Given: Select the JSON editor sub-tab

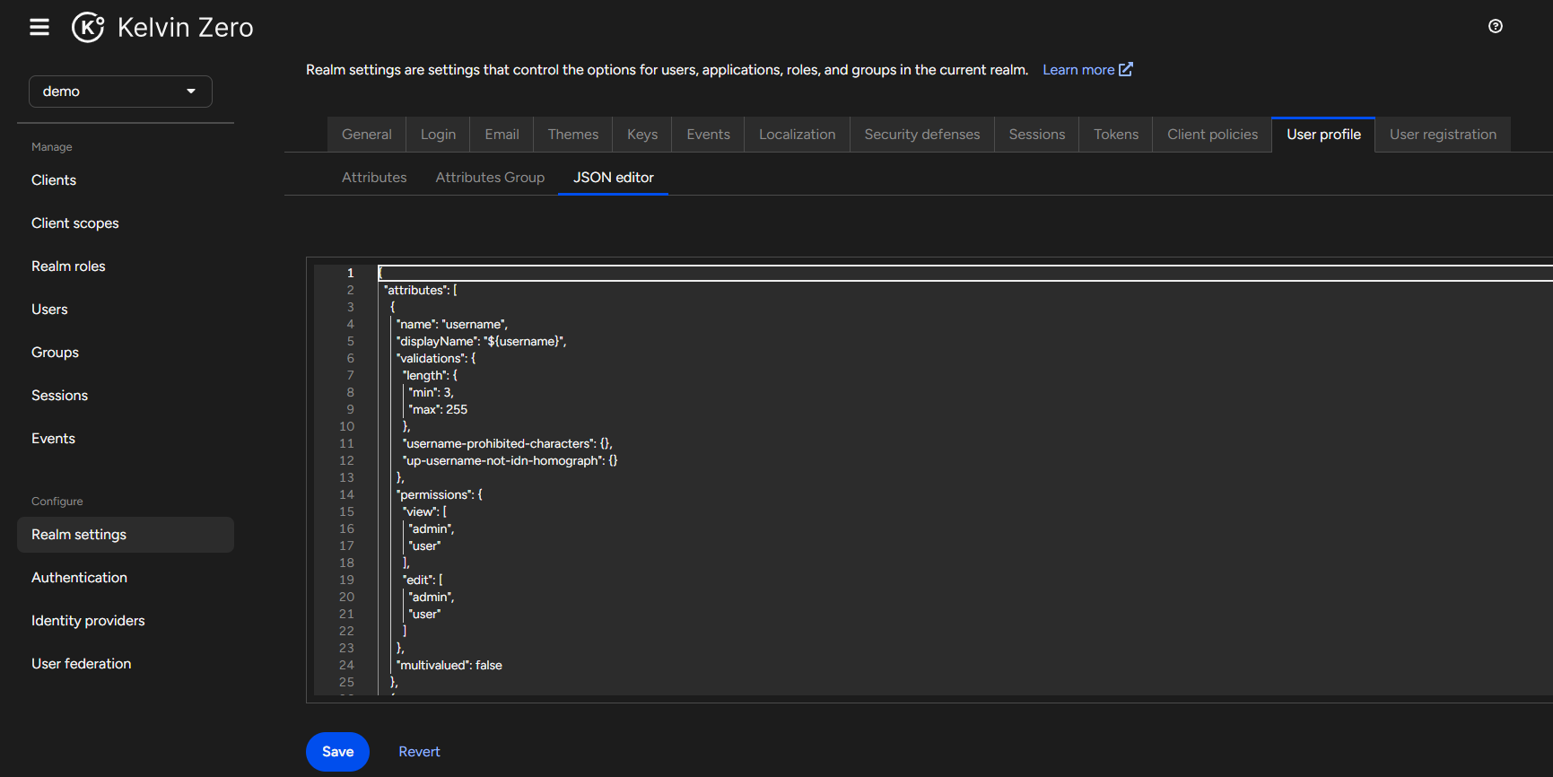Looking at the screenshot, I should pos(614,178).
